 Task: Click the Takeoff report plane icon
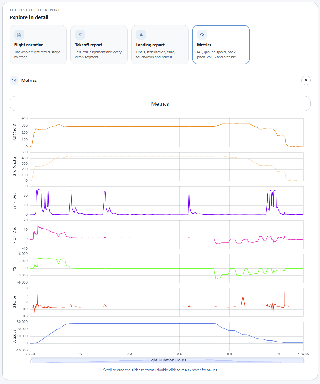tap(80, 35)
